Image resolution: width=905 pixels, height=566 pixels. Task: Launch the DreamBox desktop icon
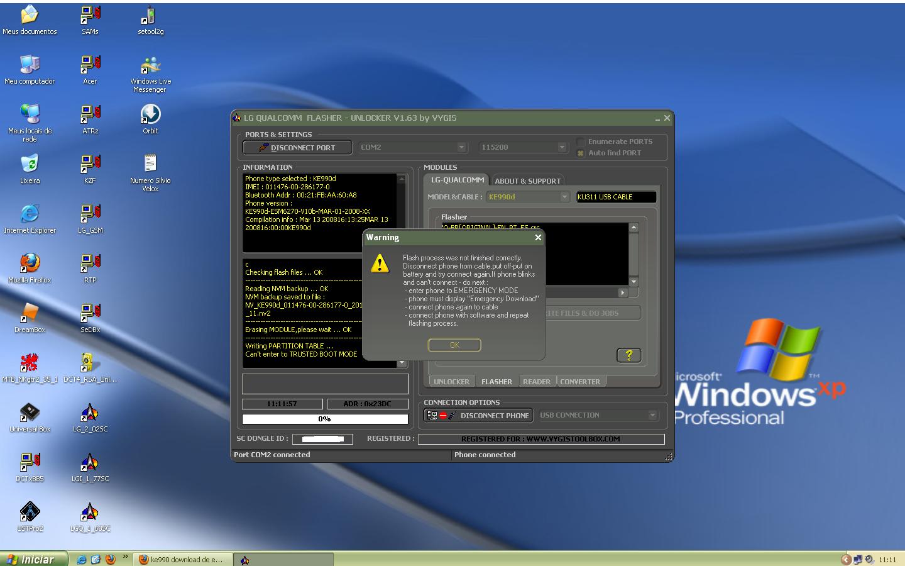[x=30, y=318]
